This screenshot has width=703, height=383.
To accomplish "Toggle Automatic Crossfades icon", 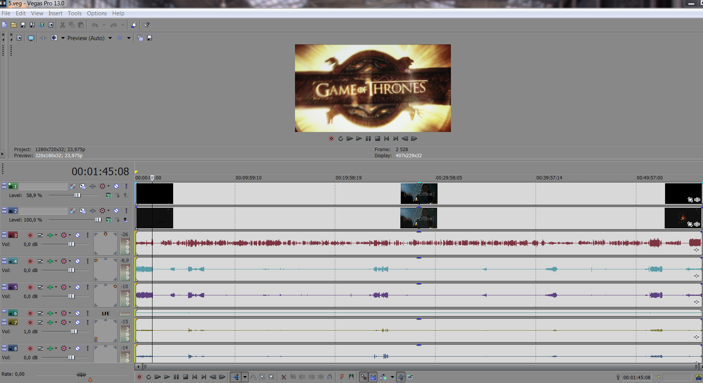I will point(373,377).
